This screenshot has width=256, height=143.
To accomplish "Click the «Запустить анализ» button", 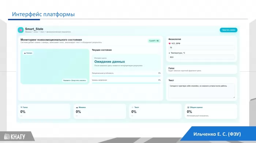I will point(229,30).
